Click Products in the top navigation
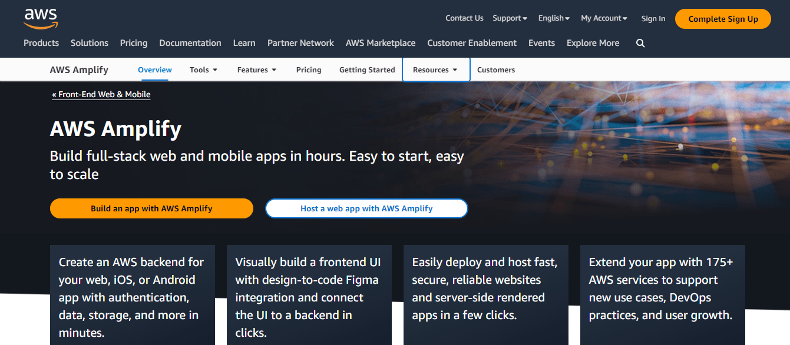Screen dimensions: 790x345 pos(41,43)
